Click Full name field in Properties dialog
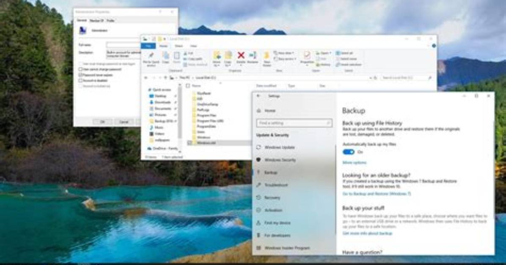The image size is (506, 265). tap(124, 45)
